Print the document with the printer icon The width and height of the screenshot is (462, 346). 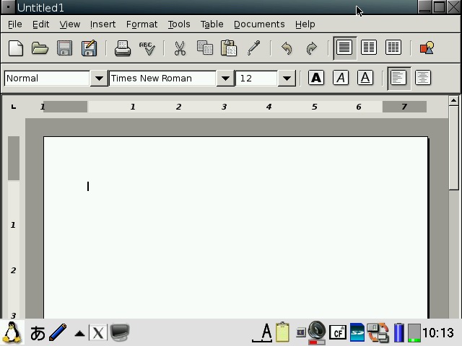tap(123, 48)
